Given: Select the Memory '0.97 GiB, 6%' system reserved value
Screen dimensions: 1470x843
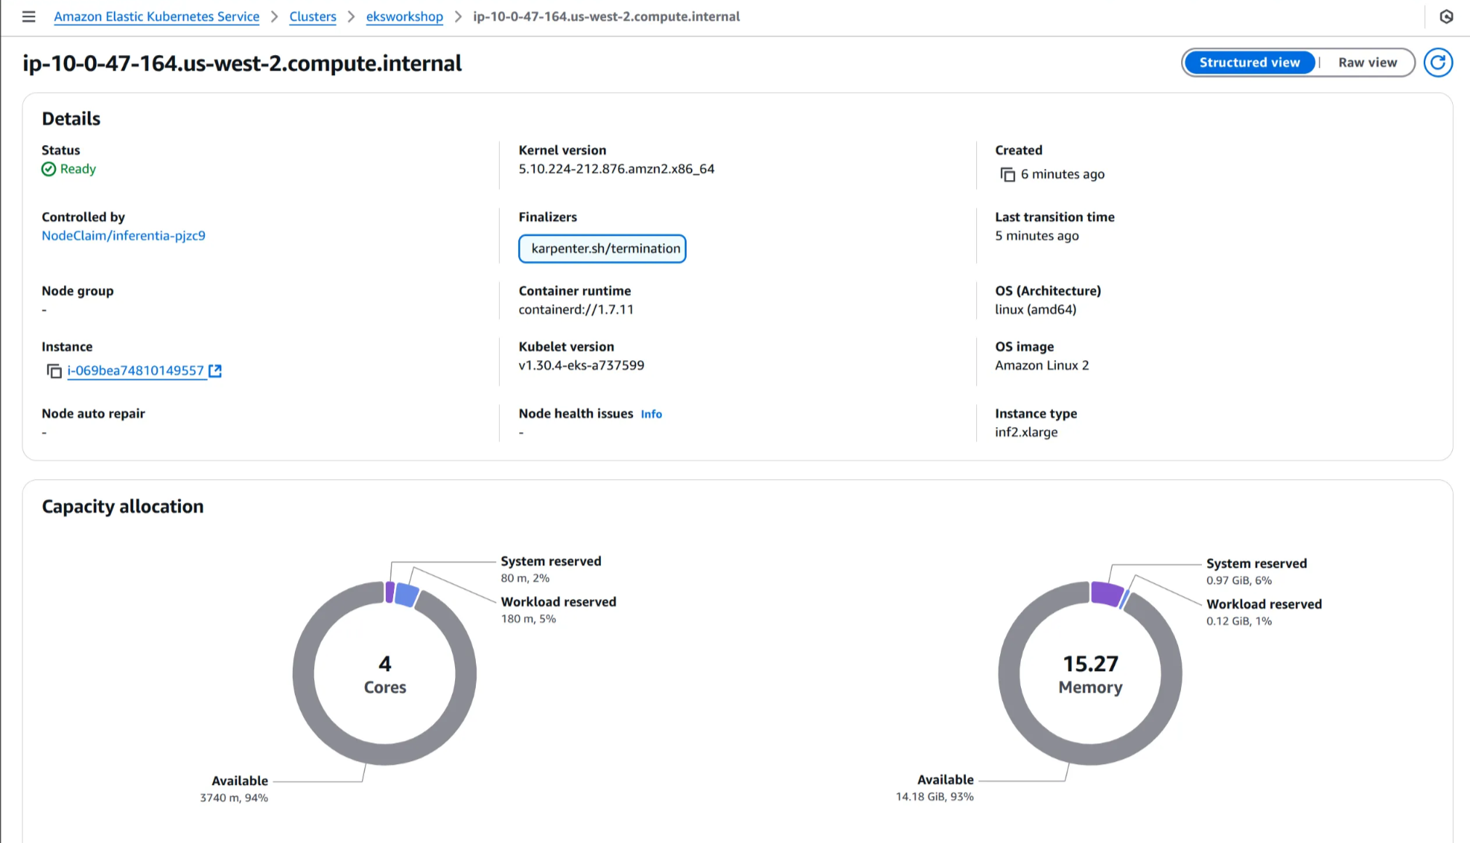Looking at the screenshot, I should coord(1239,580).
